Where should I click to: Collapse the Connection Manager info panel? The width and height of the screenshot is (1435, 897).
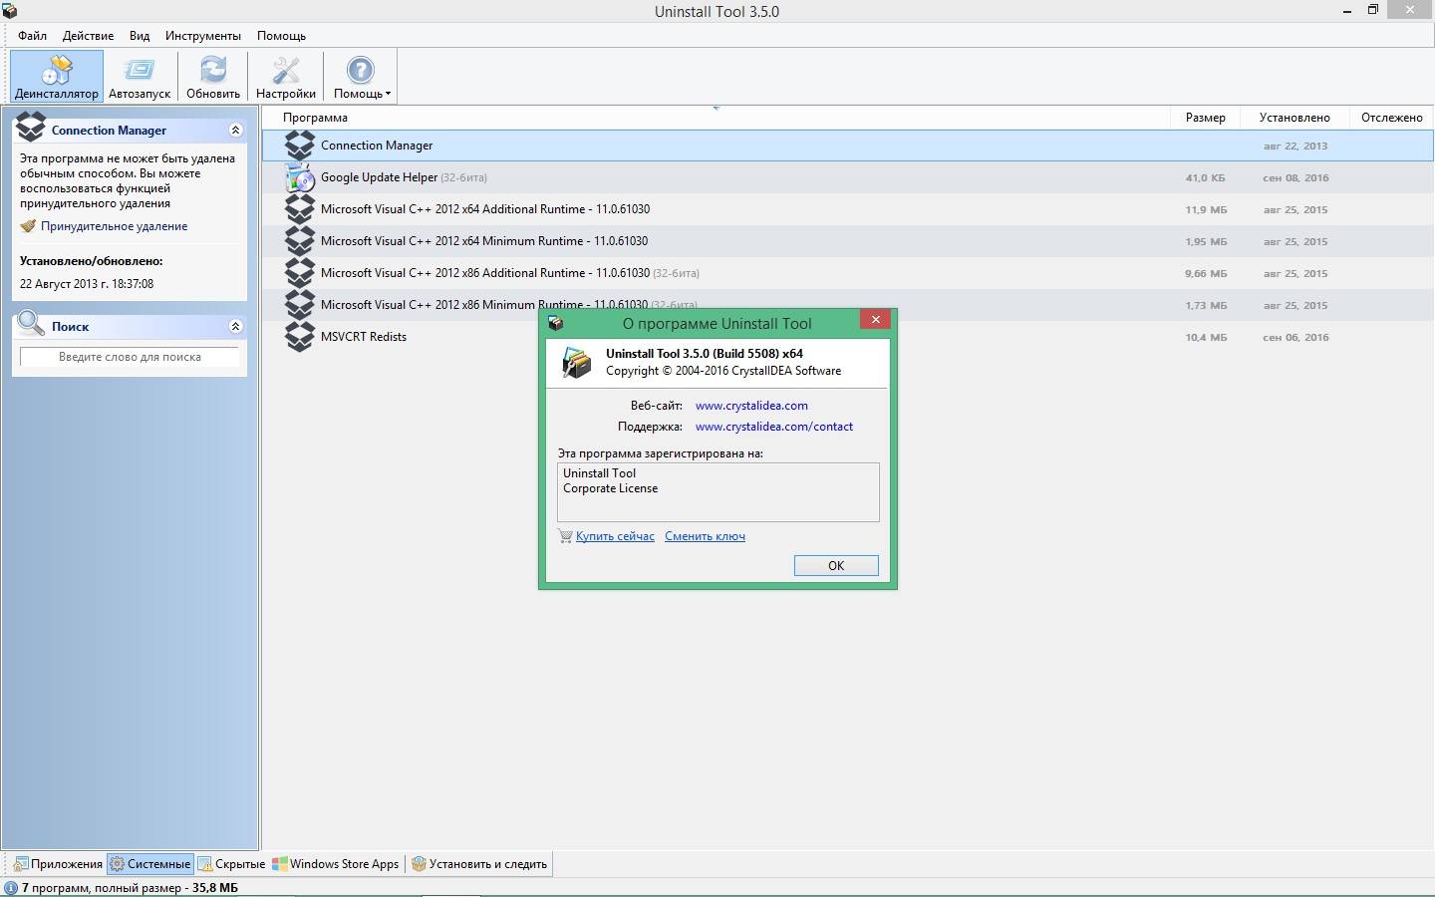tap(235, 130)
